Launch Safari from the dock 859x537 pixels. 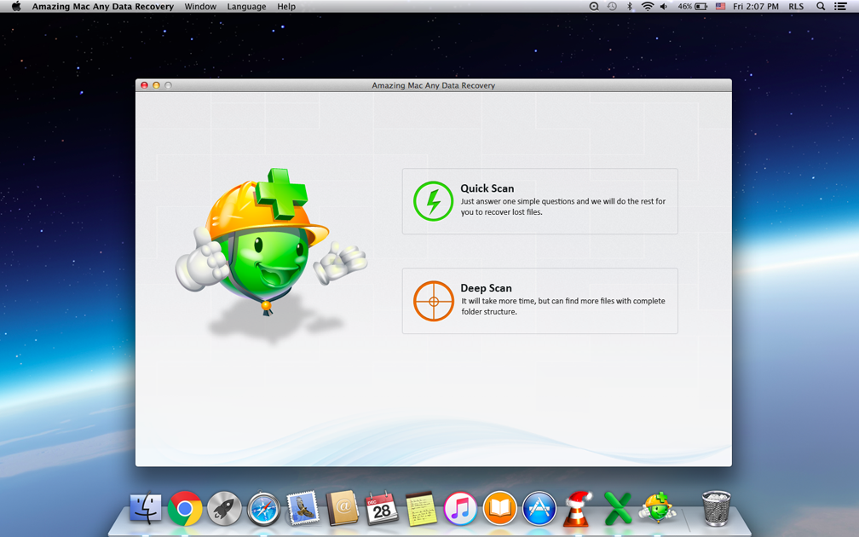coord(264,510)
